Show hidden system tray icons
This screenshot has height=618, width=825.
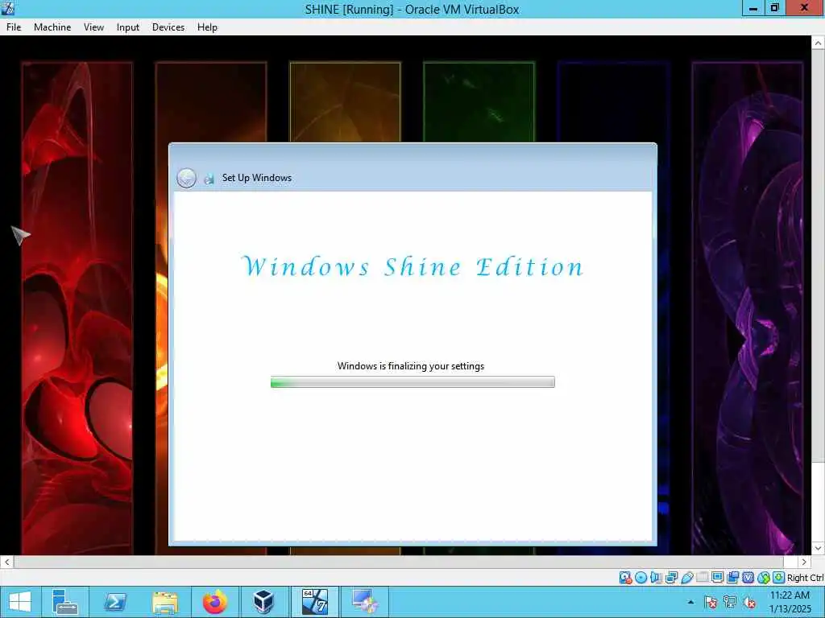point(690,602)
